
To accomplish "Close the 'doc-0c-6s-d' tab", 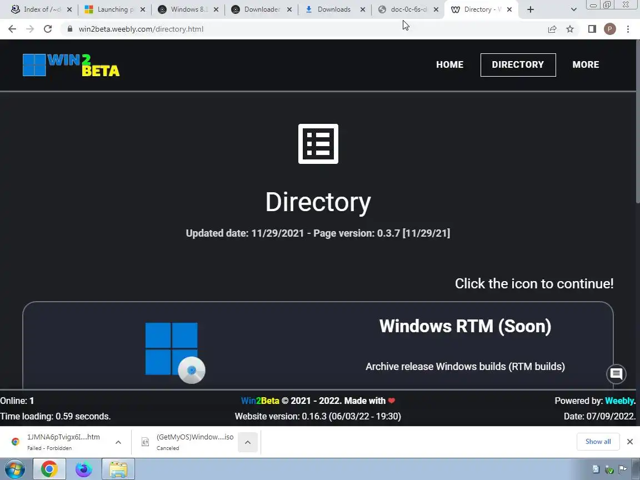I will click(436, 9).
